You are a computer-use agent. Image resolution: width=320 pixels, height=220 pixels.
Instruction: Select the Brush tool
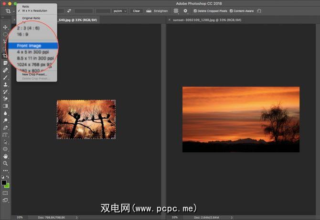coord(5,77)
